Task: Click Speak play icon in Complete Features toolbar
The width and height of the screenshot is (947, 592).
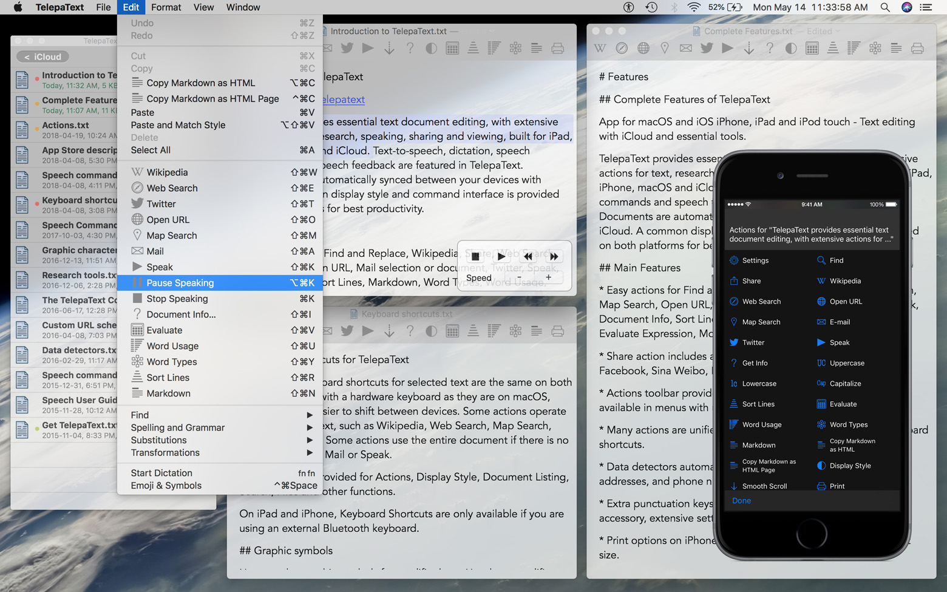Action: pyautogui.click(x=727, y=48)
